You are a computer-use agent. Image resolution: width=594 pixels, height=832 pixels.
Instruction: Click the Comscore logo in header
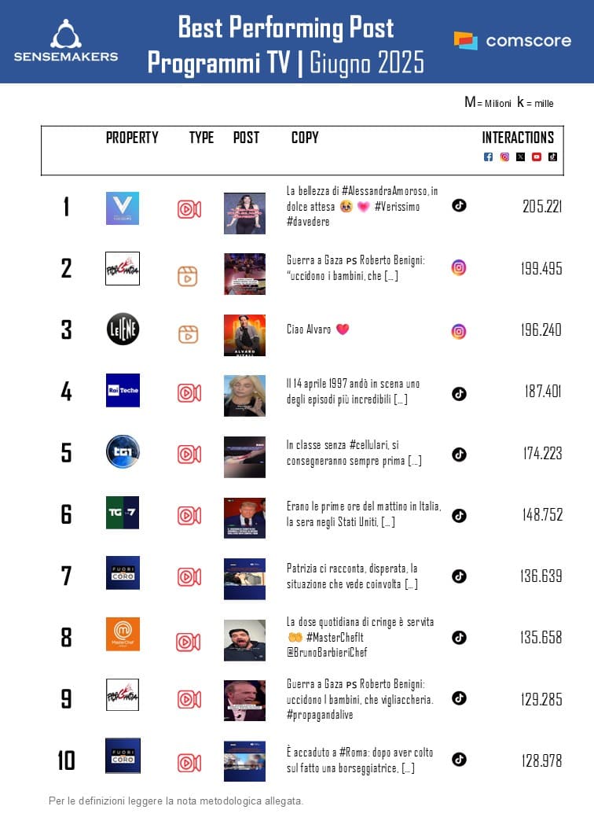[x=512, y=41]
